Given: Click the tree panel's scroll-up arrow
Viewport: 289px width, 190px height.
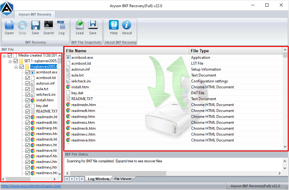Looking at the screenshot, I should coord(60,55).
